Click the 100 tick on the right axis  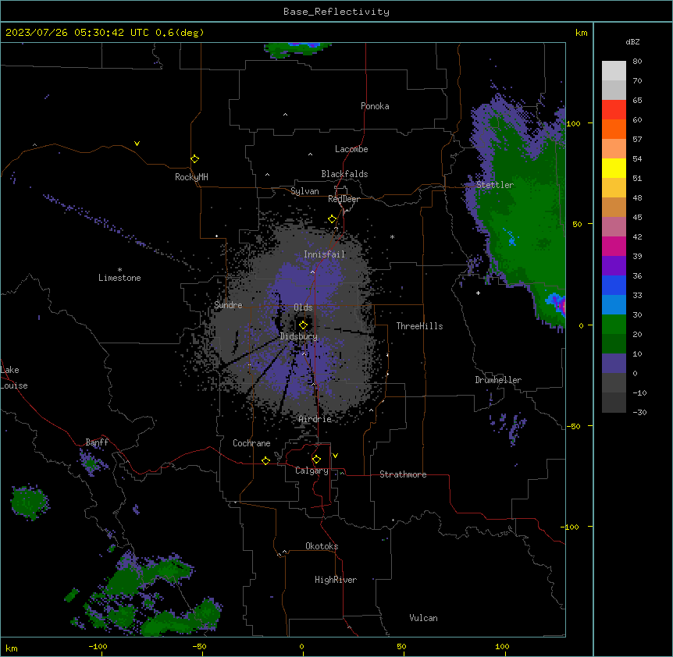[573, 123]
